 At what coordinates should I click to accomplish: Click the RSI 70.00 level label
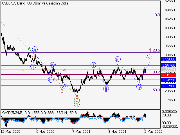pos(166,115)
